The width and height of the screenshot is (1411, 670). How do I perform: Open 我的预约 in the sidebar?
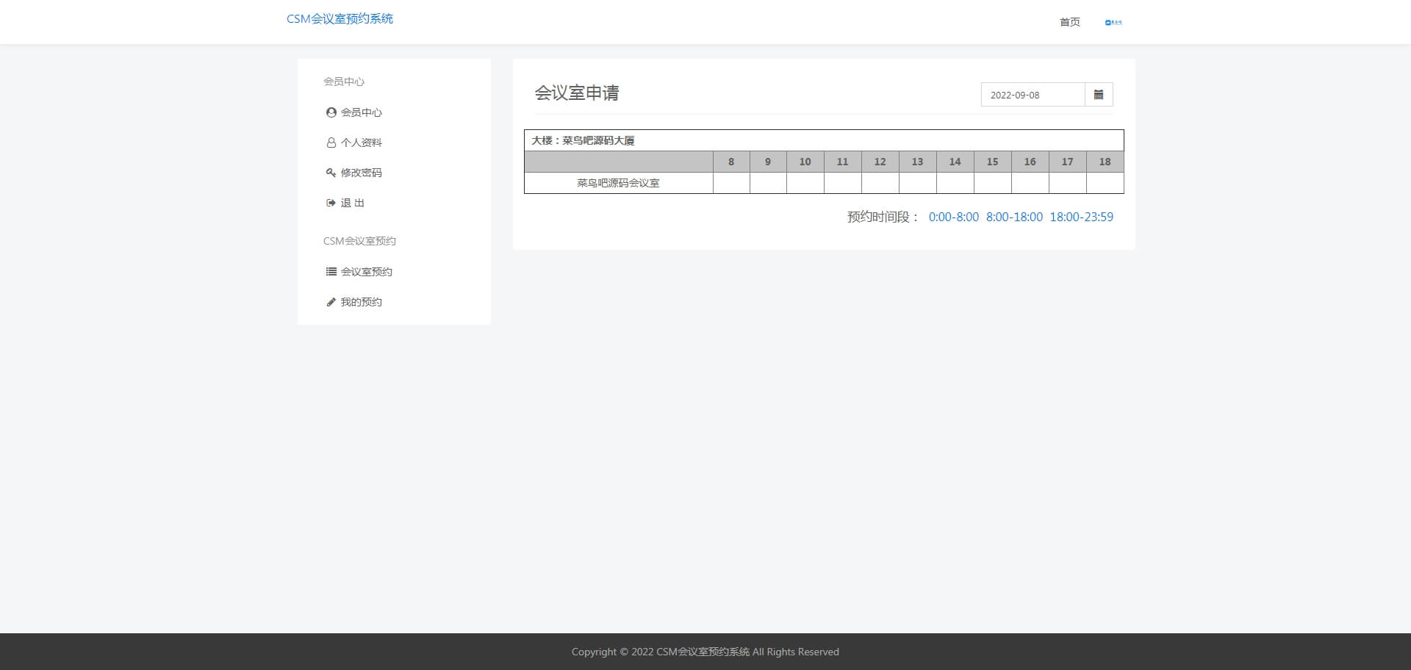click(x=361, y=302)
